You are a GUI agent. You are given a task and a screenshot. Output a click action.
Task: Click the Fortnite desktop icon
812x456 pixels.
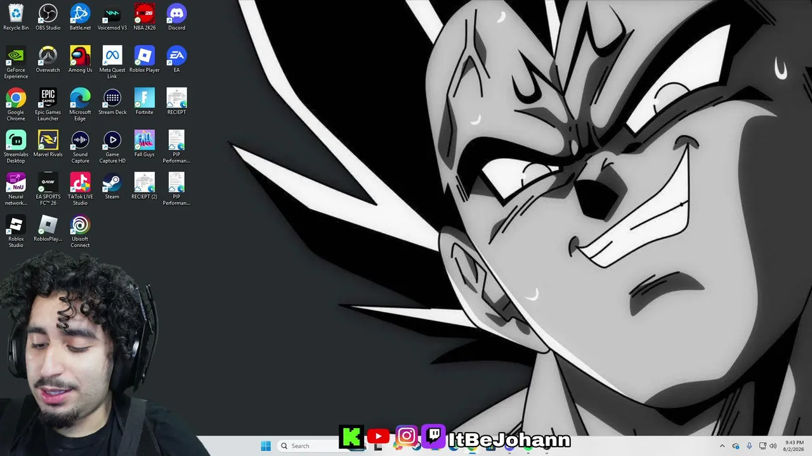coord(145,102)
